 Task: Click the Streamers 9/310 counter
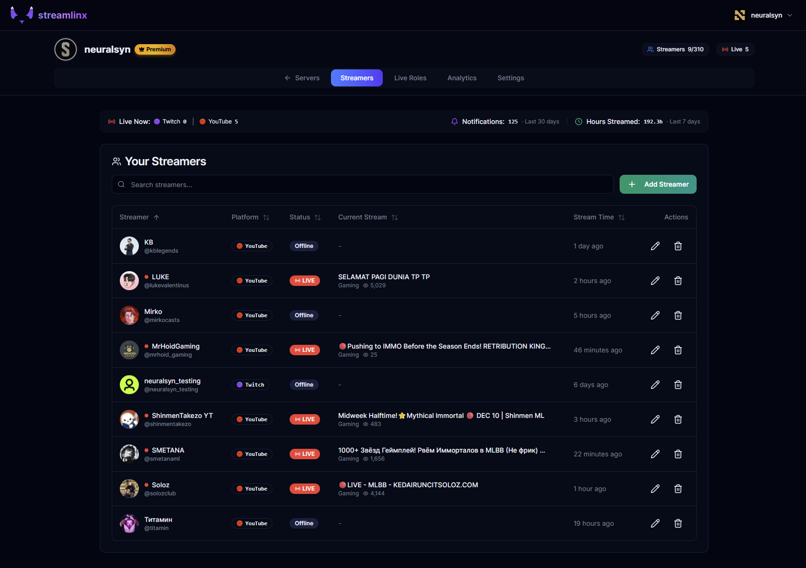675,49
